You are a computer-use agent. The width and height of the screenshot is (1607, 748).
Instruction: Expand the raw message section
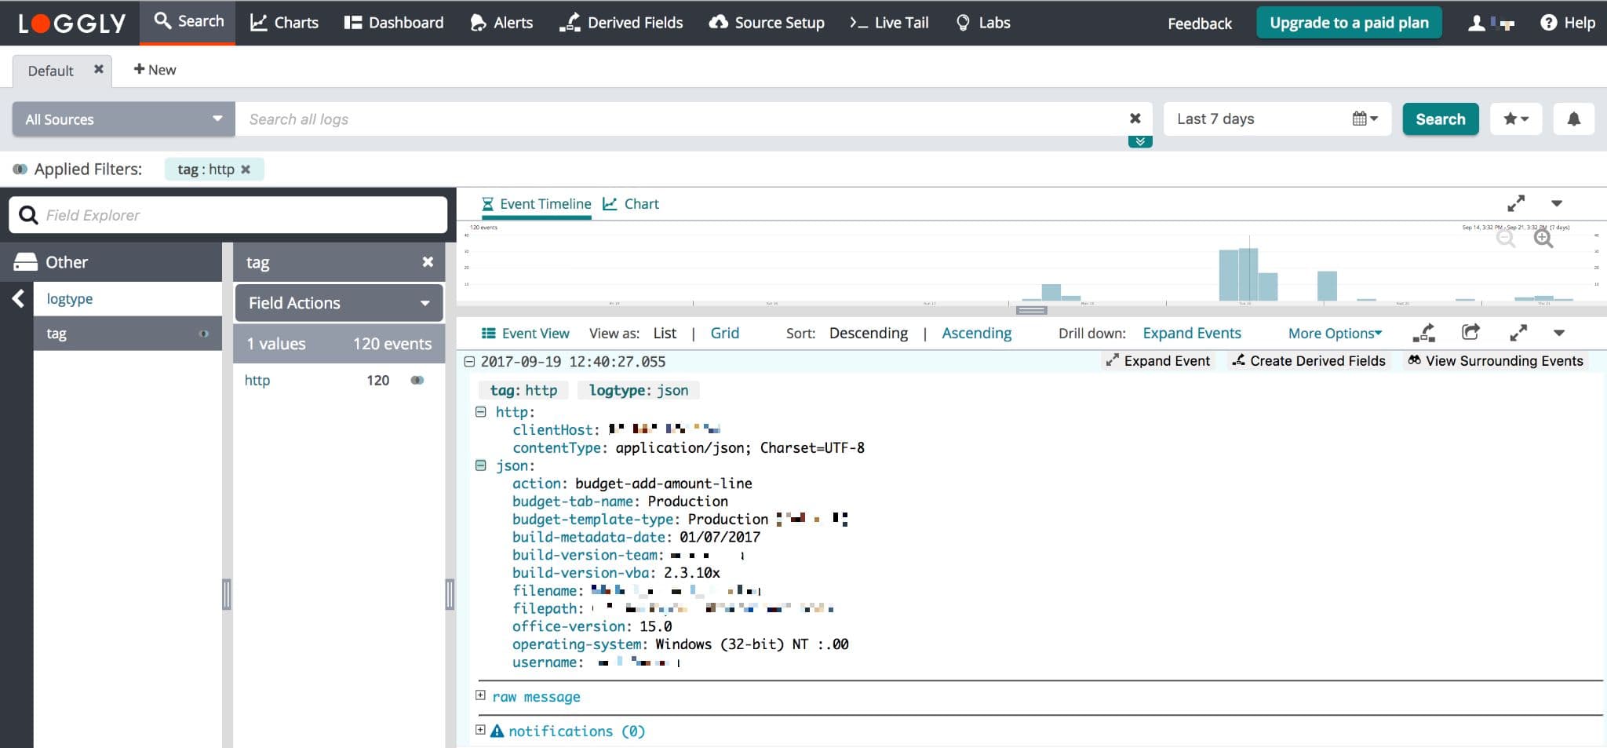[x=480, y=695]
